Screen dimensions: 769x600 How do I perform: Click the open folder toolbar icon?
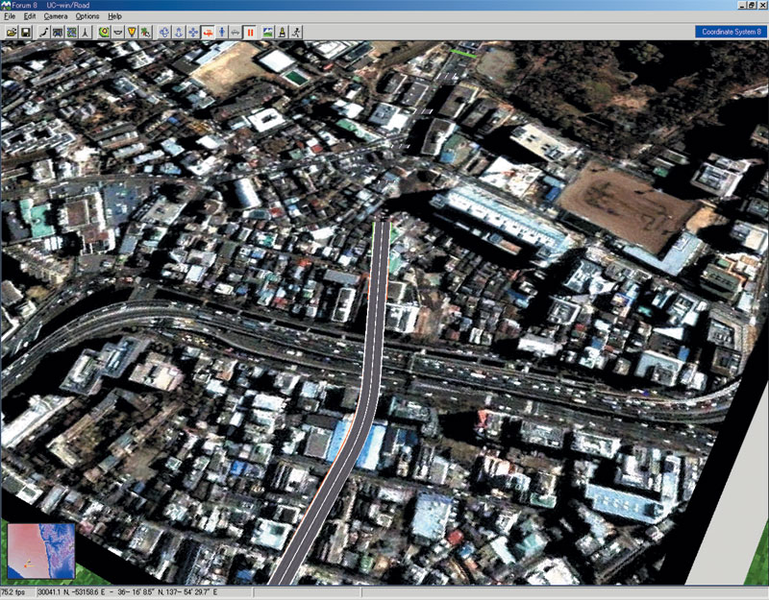point(12,33)
